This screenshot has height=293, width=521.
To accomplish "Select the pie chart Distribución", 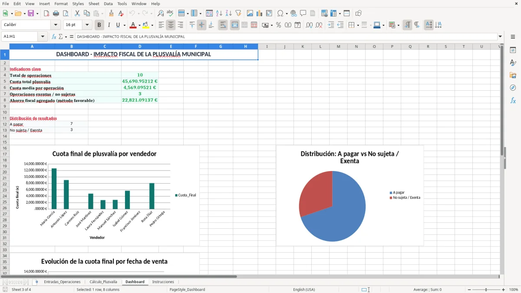I will point(350,195).
